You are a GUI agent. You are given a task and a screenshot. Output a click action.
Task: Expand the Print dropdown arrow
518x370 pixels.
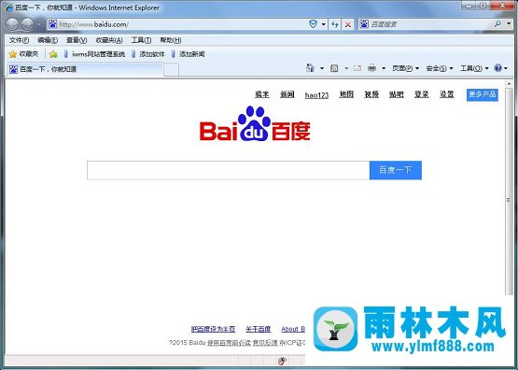384,68
